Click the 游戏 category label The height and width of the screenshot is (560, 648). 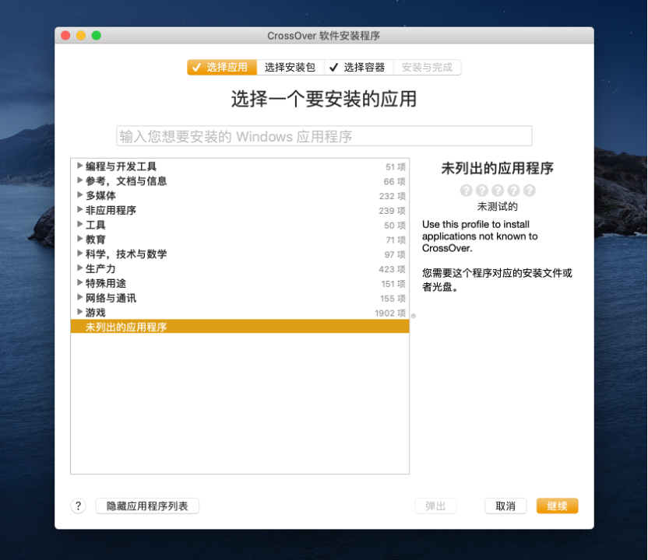[96, 313]
